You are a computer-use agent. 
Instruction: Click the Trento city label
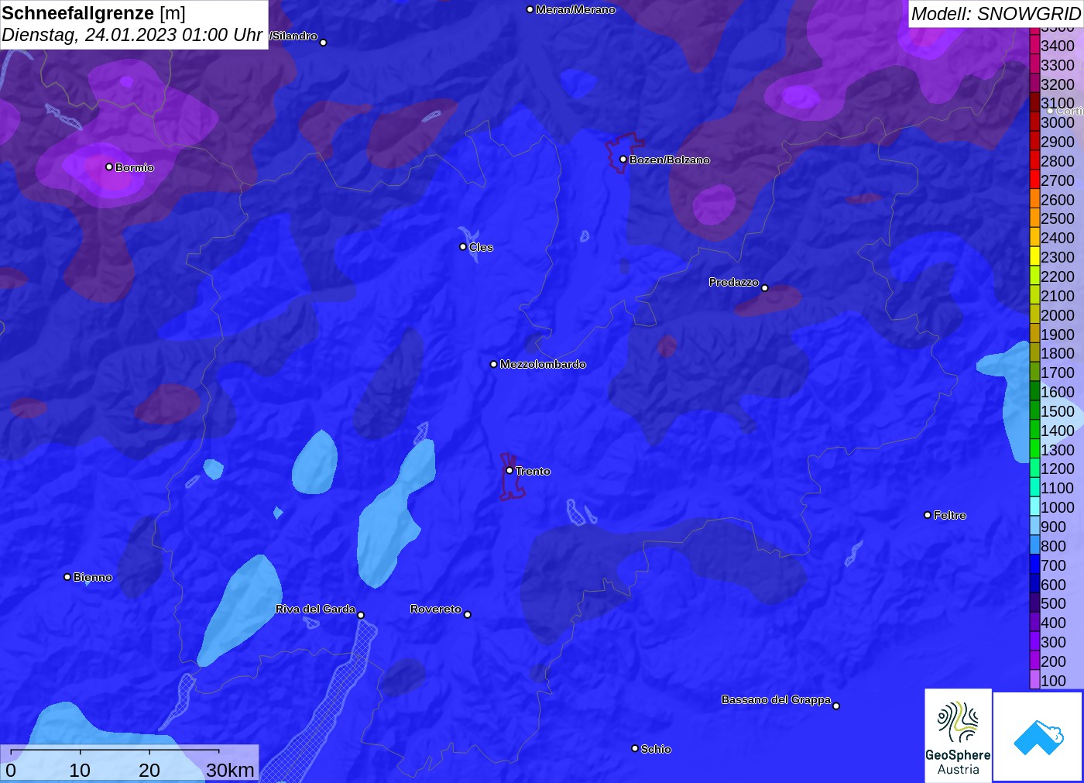[533, 471]
